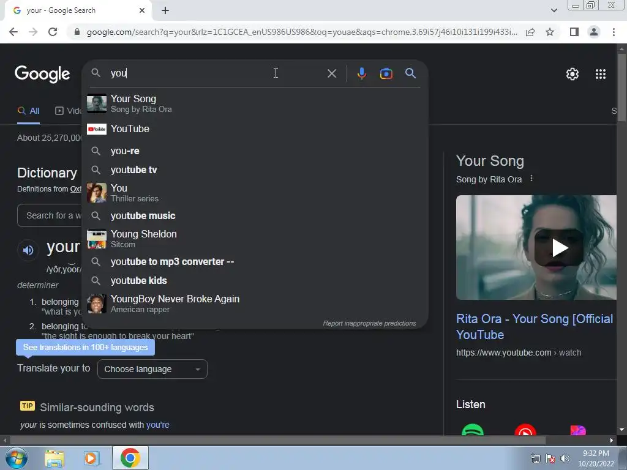
Task: Click the microphone voice search icon
Action: point(361,73)
